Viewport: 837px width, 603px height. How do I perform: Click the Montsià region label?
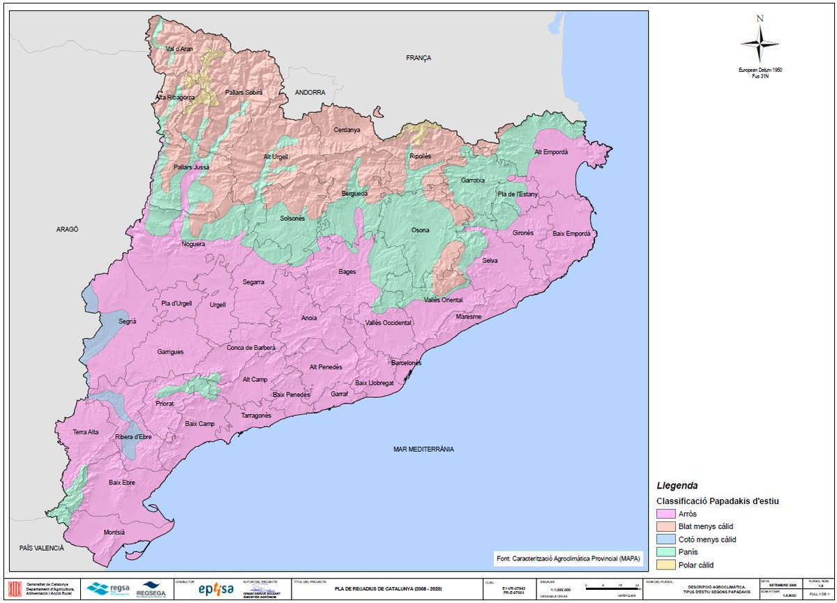114,532
